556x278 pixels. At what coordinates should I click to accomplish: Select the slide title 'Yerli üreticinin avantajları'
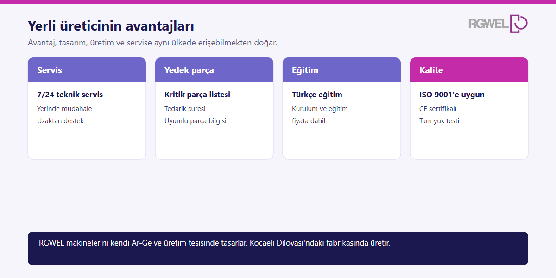tap(111, 26)
